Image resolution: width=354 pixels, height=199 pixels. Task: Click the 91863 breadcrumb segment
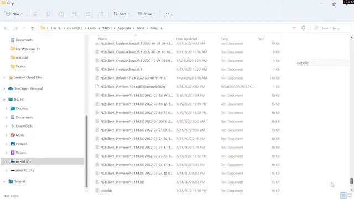[107, 28]
